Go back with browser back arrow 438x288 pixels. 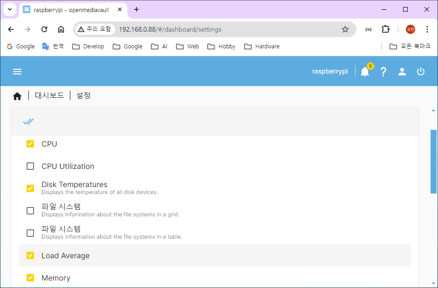[11, 29]
